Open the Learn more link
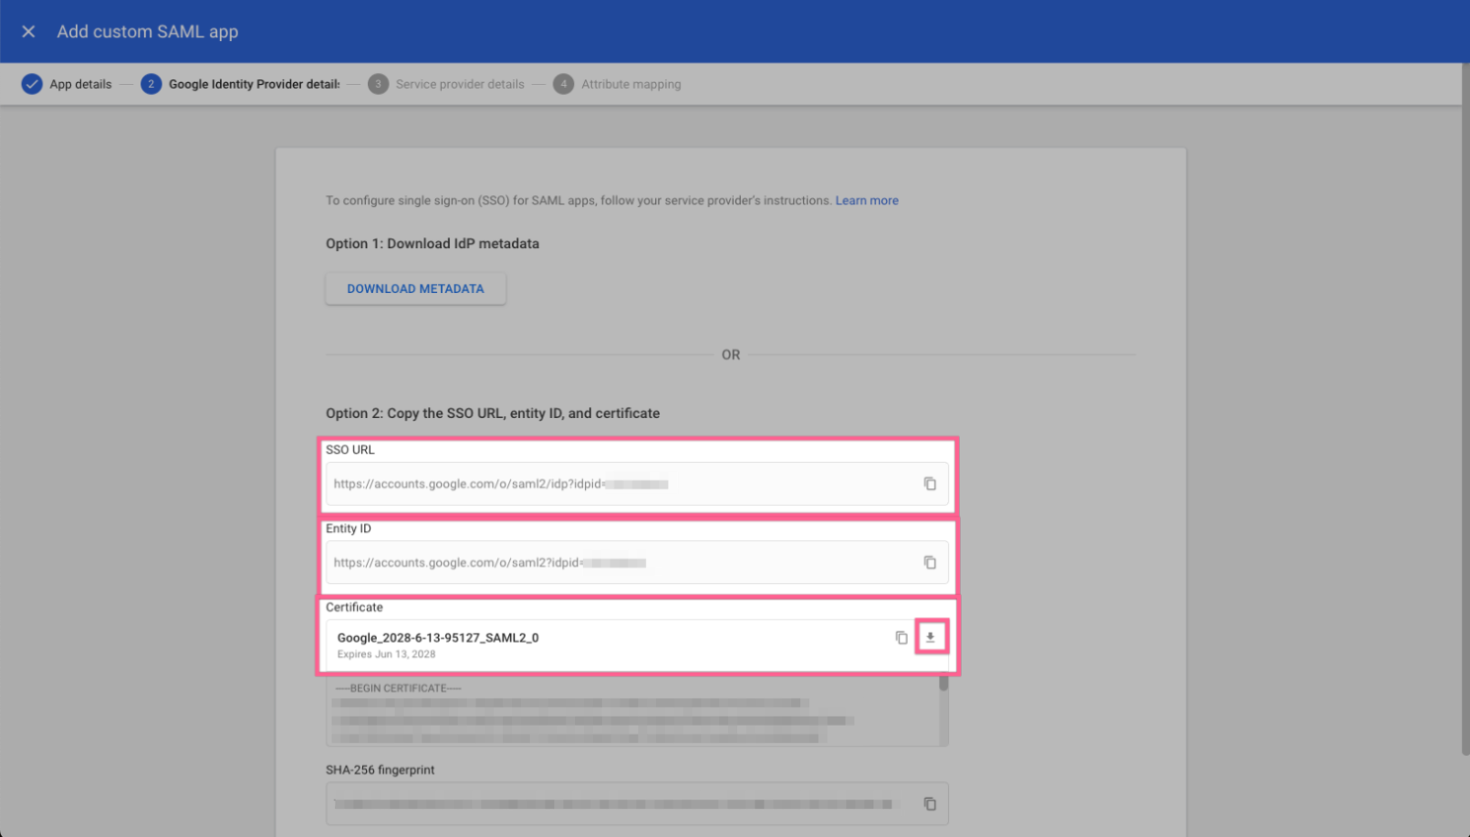The width and height of the screenshot is (1470, 837). tap(866, 200)
